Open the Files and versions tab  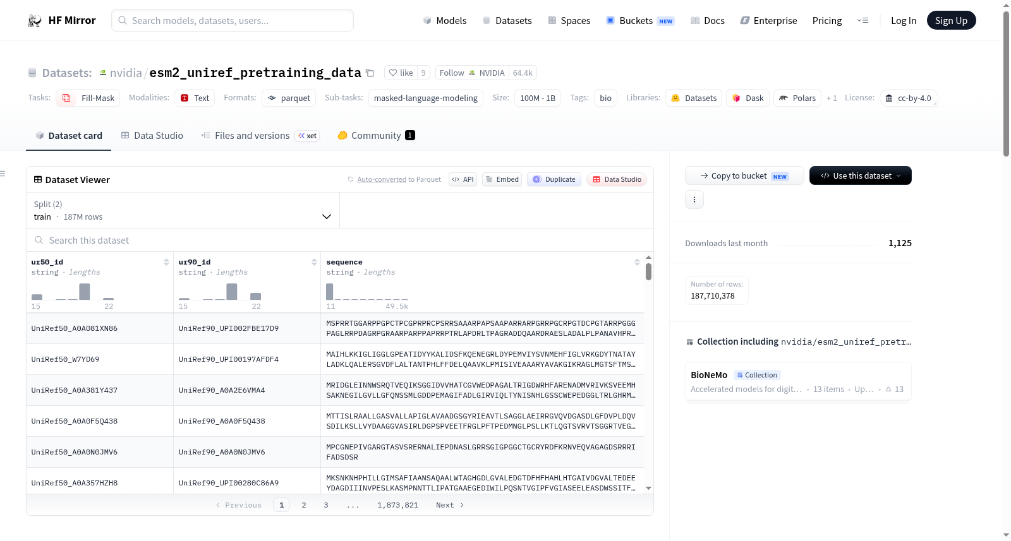[260, 136]
